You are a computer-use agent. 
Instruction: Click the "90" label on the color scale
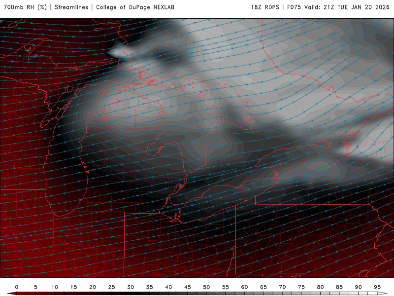(x=359, y=287)
